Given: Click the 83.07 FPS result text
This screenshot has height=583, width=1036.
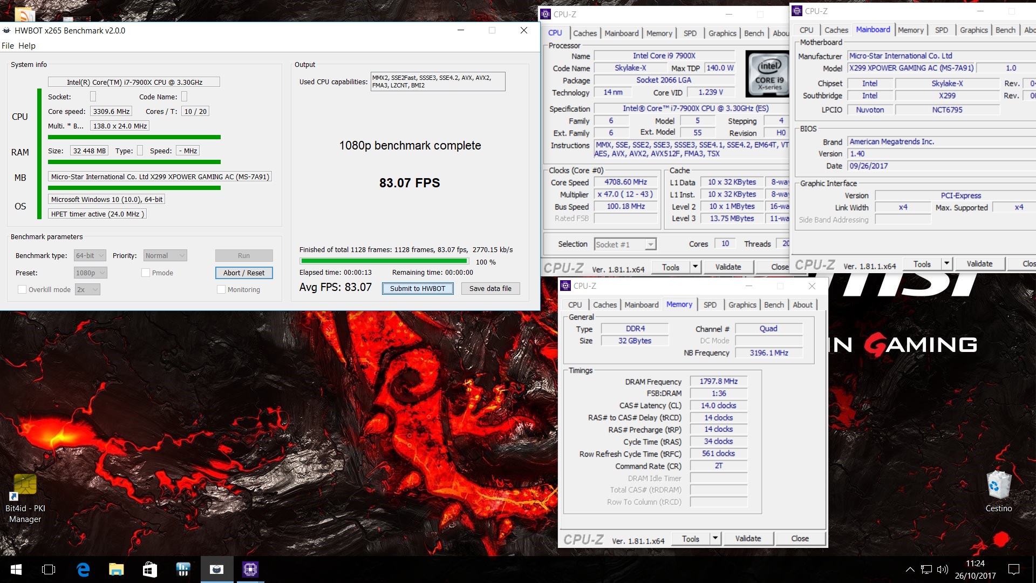Looking at the screenshot, I should pos(410,183).
